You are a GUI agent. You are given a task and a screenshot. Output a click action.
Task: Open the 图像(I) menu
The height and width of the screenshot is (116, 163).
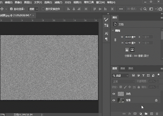(x=18, y=2)
